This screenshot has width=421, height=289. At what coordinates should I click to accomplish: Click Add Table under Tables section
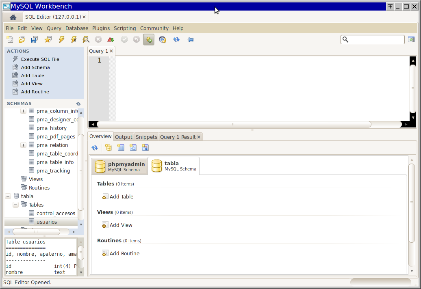click(x=117, y=197)
